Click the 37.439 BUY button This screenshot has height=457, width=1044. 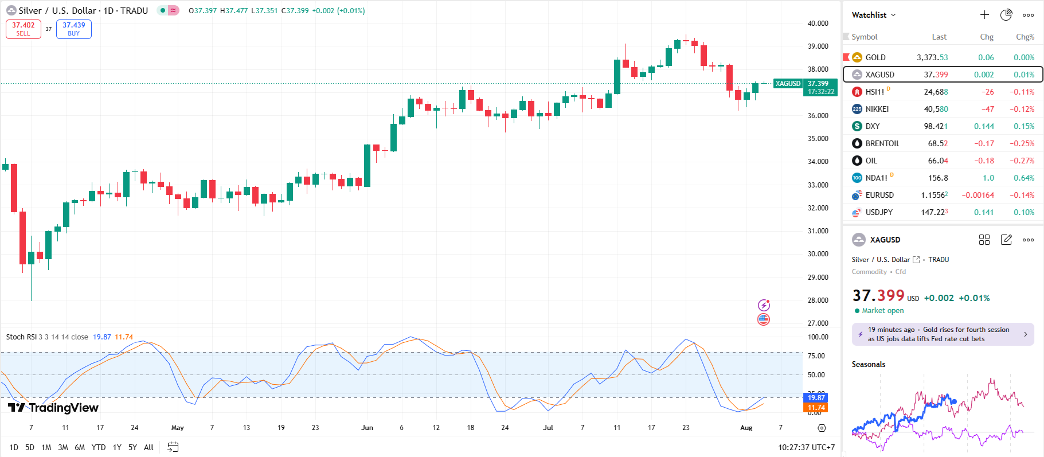74,29
